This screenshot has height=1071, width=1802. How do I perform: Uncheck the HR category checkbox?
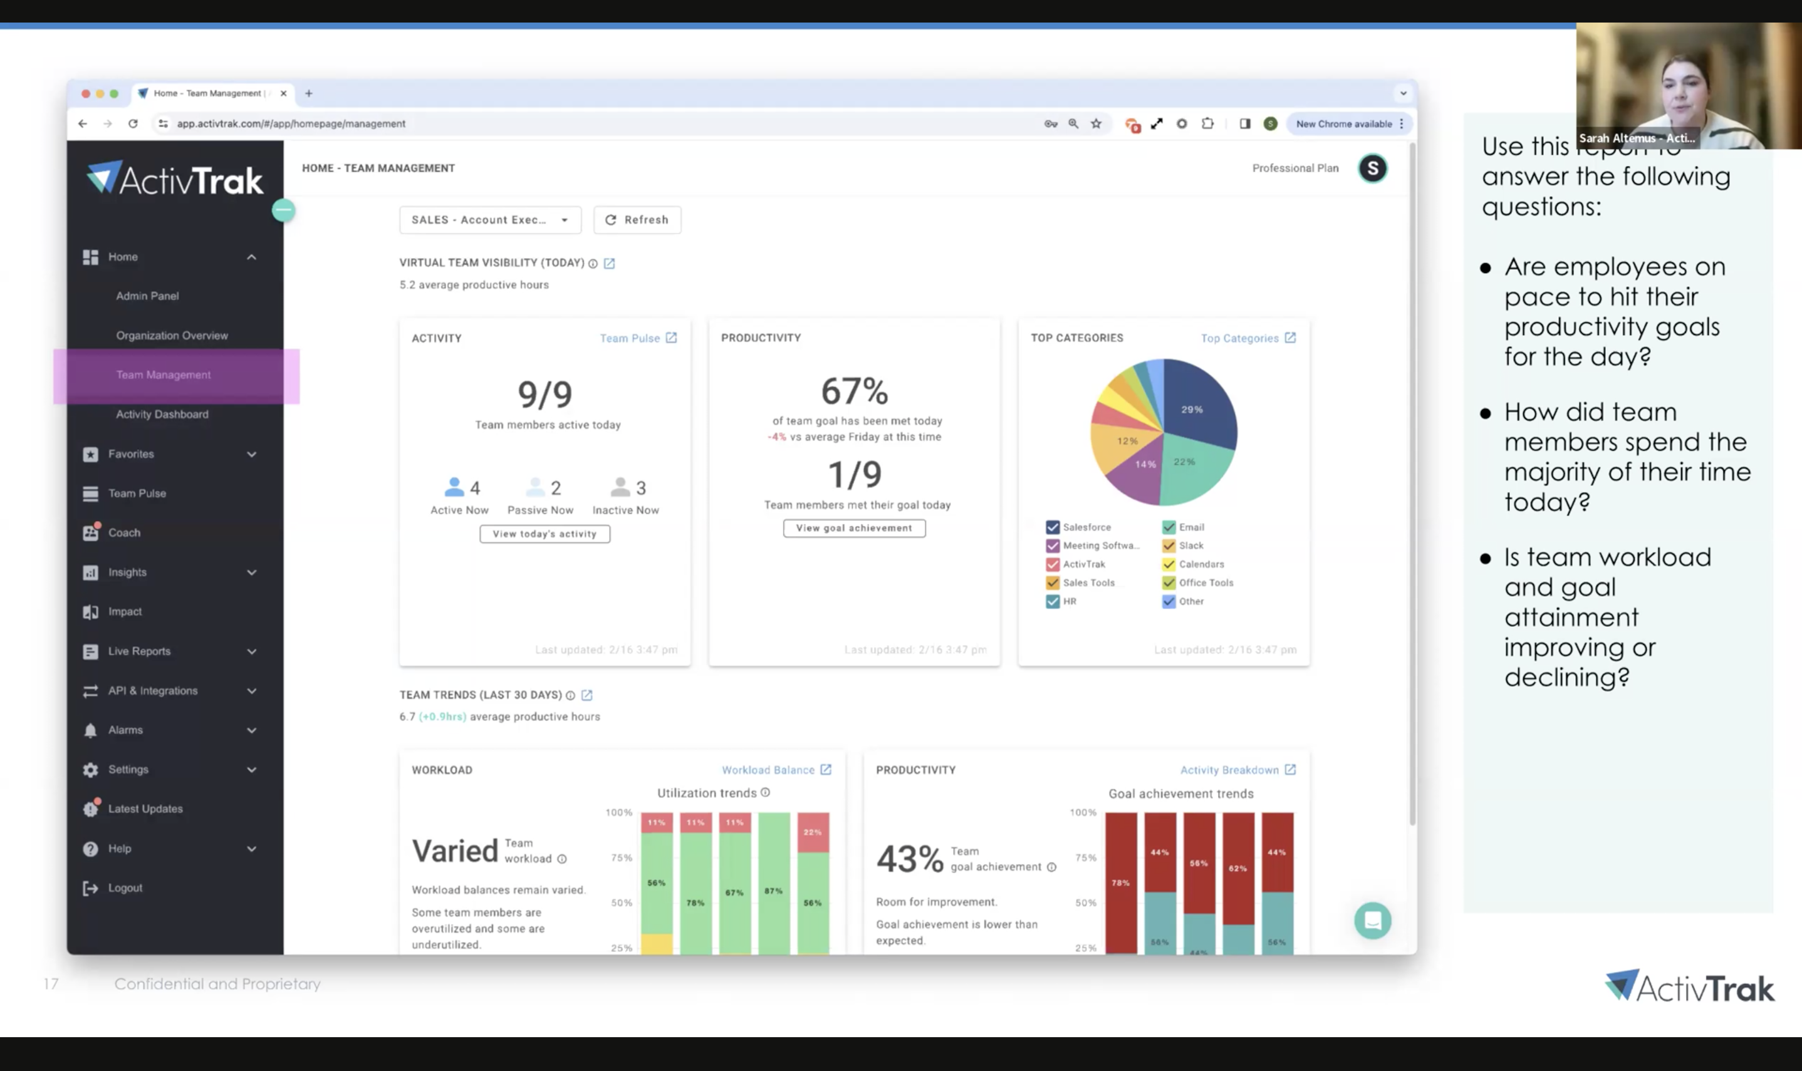(x=1053, y=601)
